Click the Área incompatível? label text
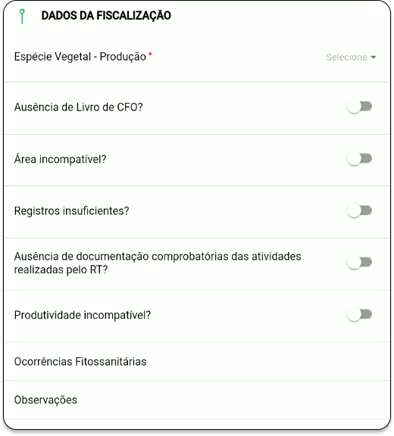Image resolution: width=394 pixels, height=436 pixels. (x=61, y=159)
